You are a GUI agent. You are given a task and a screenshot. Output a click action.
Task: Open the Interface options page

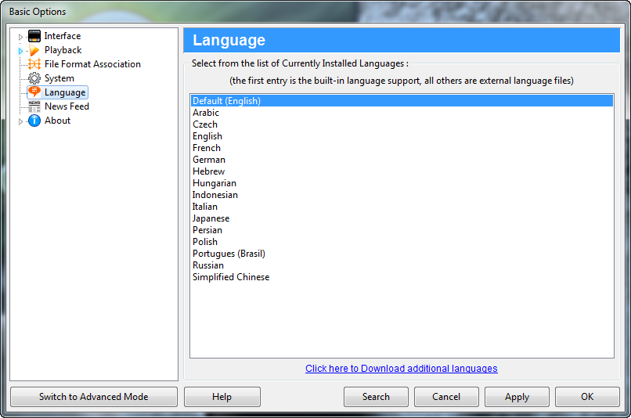[x=63, y=36]
